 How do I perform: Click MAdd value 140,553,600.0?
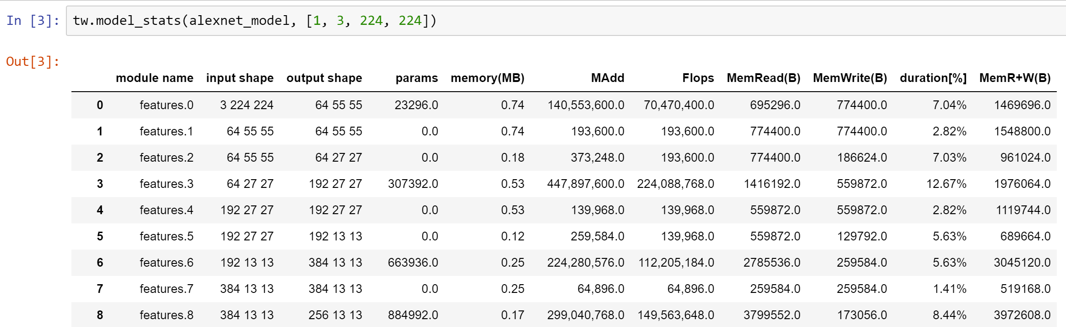586,105
